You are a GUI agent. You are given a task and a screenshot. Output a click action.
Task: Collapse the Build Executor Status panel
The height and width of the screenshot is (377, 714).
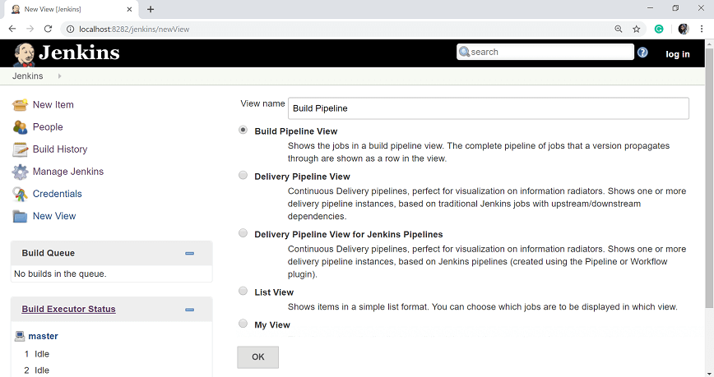(x=189, y=310)
